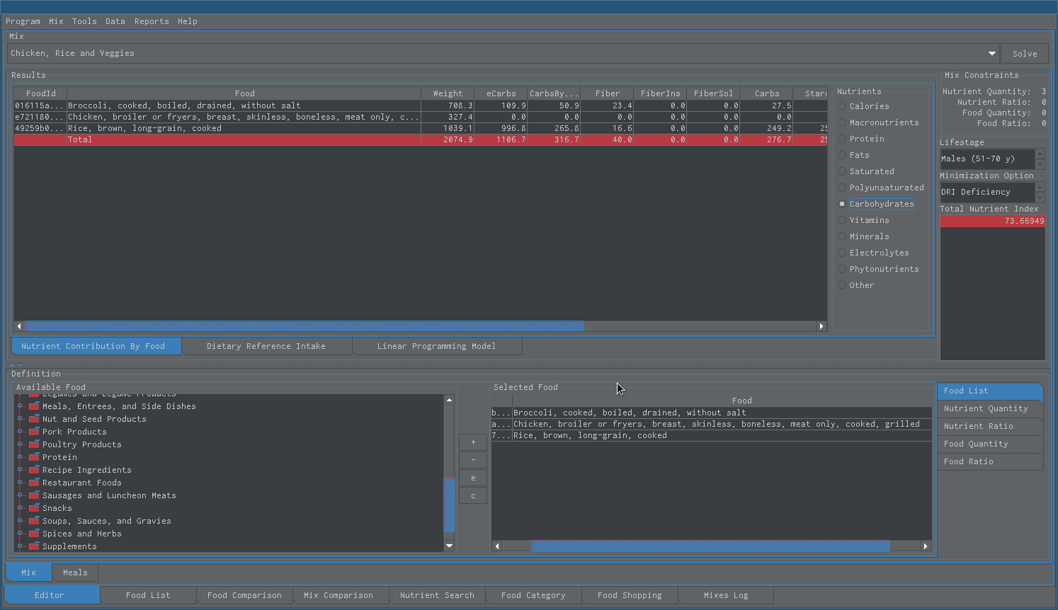
Task: Expand the Meals, Entrees, and Side Dishes node
Action: [21, 406]
